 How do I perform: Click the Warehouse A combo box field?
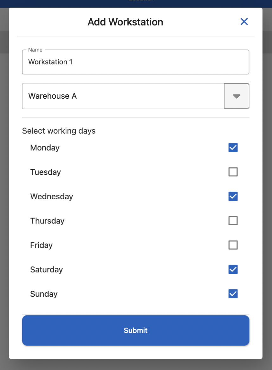[123, 96]
